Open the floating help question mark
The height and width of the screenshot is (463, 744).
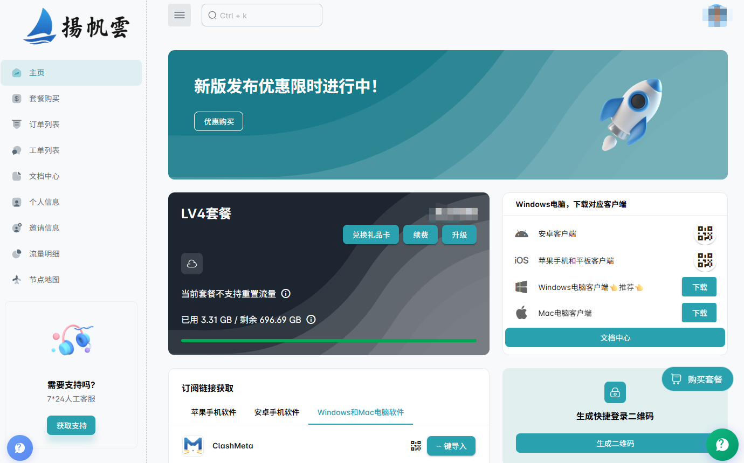coord(722,445)
